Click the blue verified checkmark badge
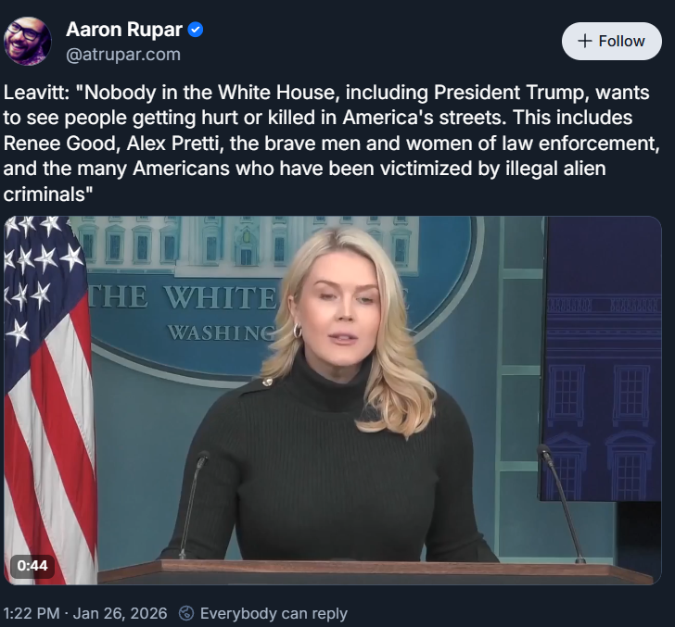Viewport: 675px width, 627px height. tap(196, 30)
